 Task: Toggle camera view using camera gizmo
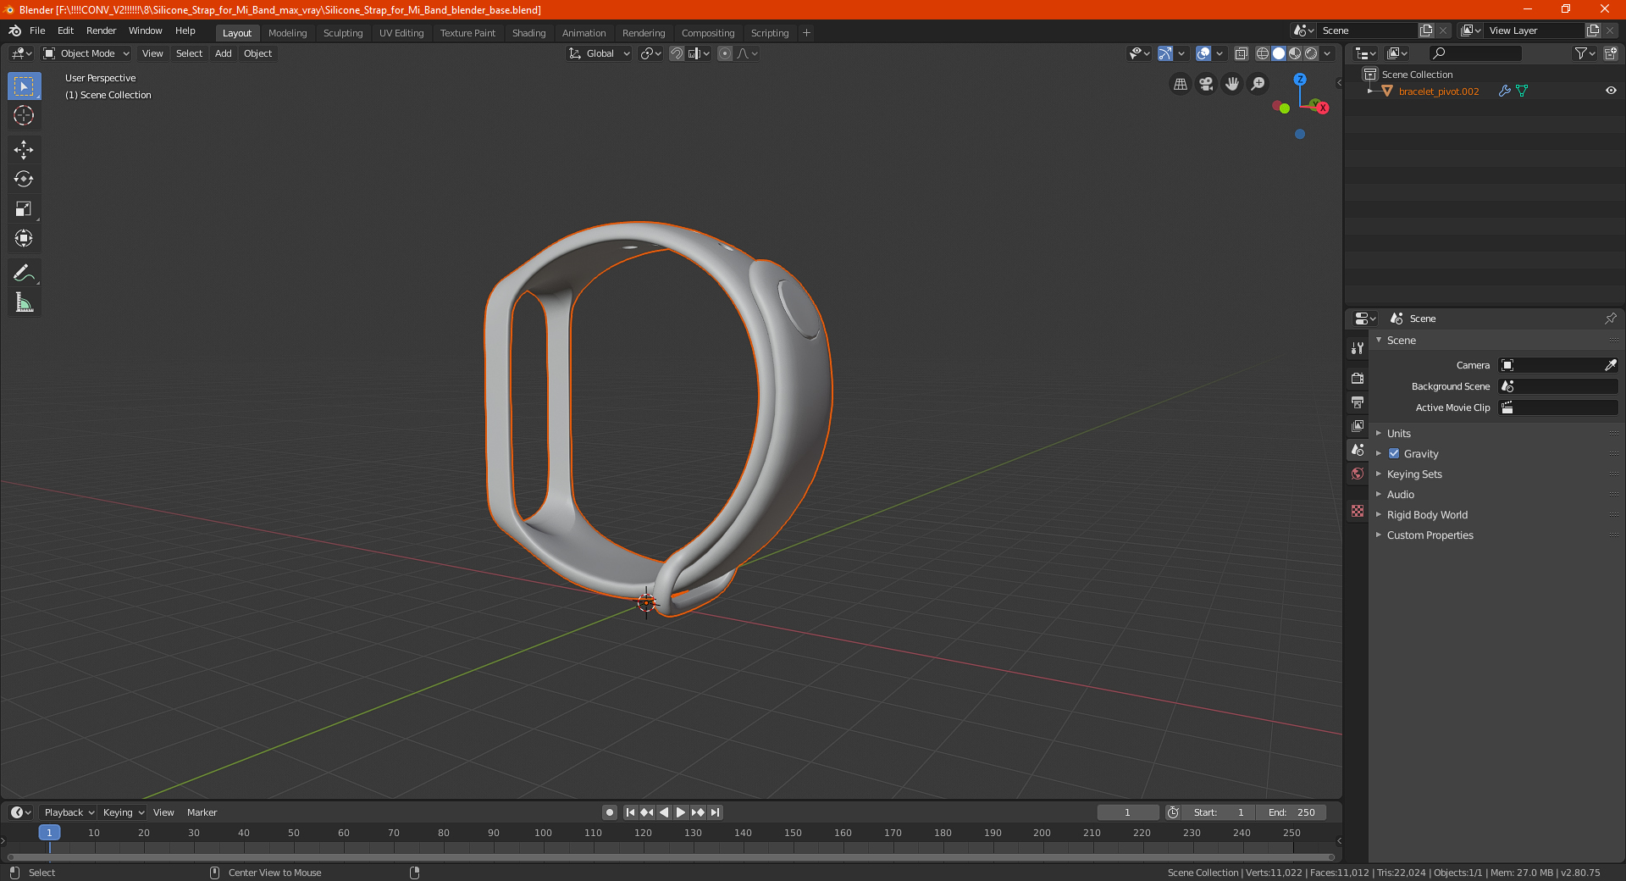[x=1206, y=84]
